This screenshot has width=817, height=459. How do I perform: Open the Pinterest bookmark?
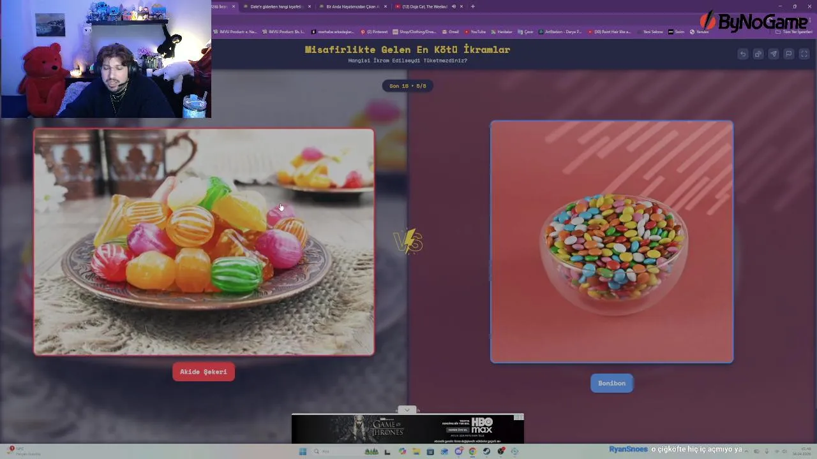click(x=374, y=32)
